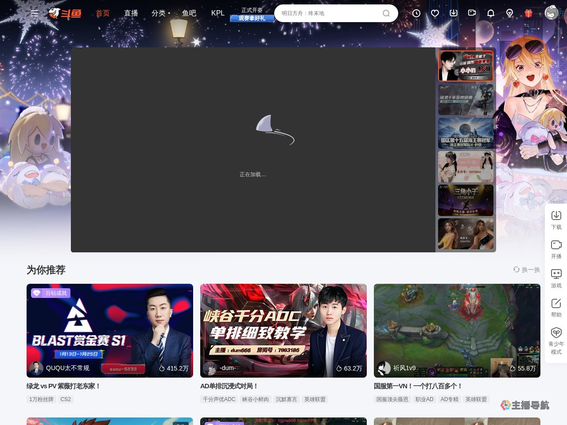Click the search field with 明日方舟 placeholder
The width and height of the screenshot is (567, 425).
click(328, 13)
